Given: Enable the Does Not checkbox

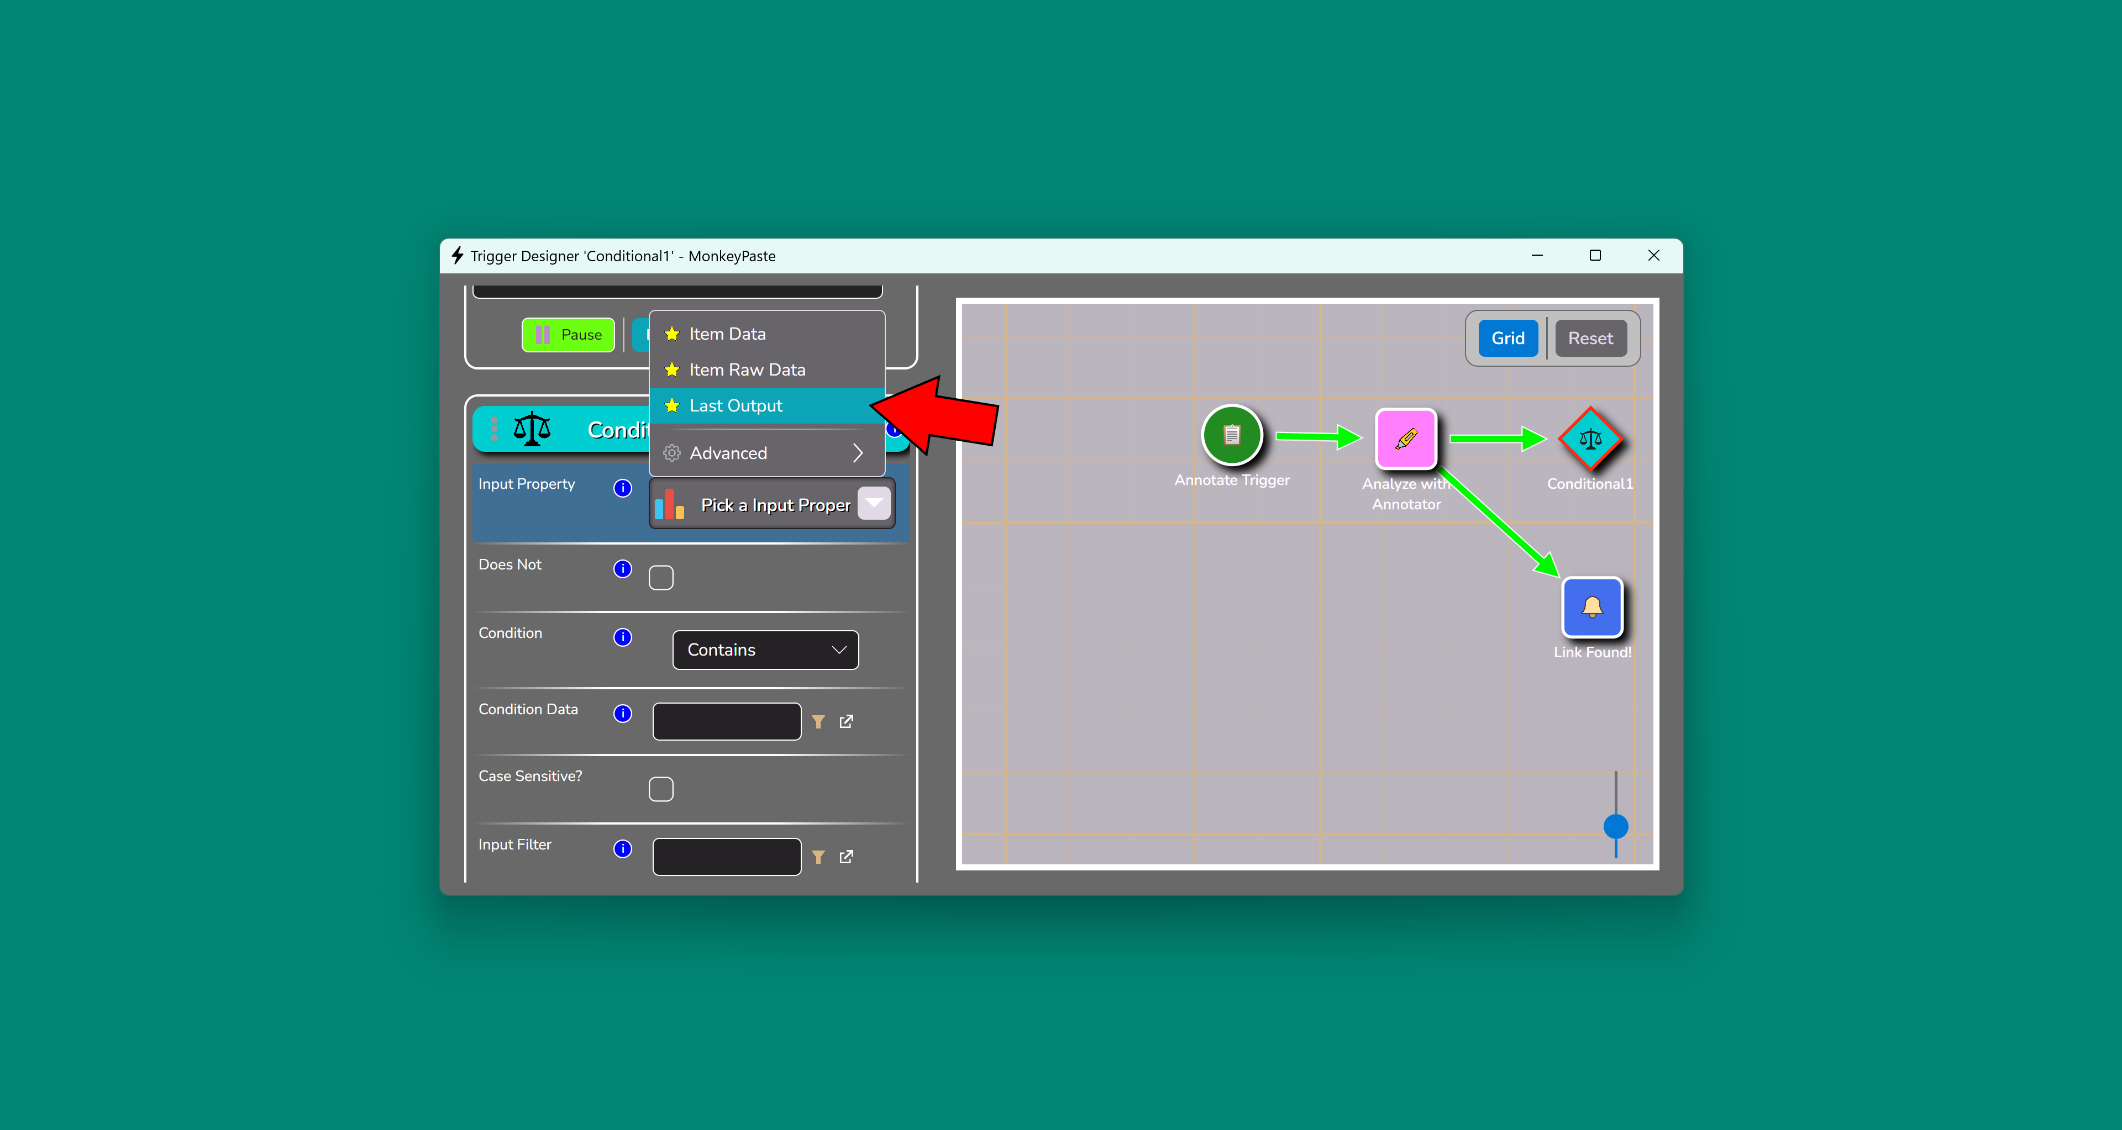Looking at the screenshot, I should coord(661,578).
